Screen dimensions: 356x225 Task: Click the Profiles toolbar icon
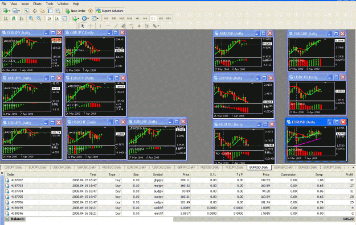[x=15, y=11]
